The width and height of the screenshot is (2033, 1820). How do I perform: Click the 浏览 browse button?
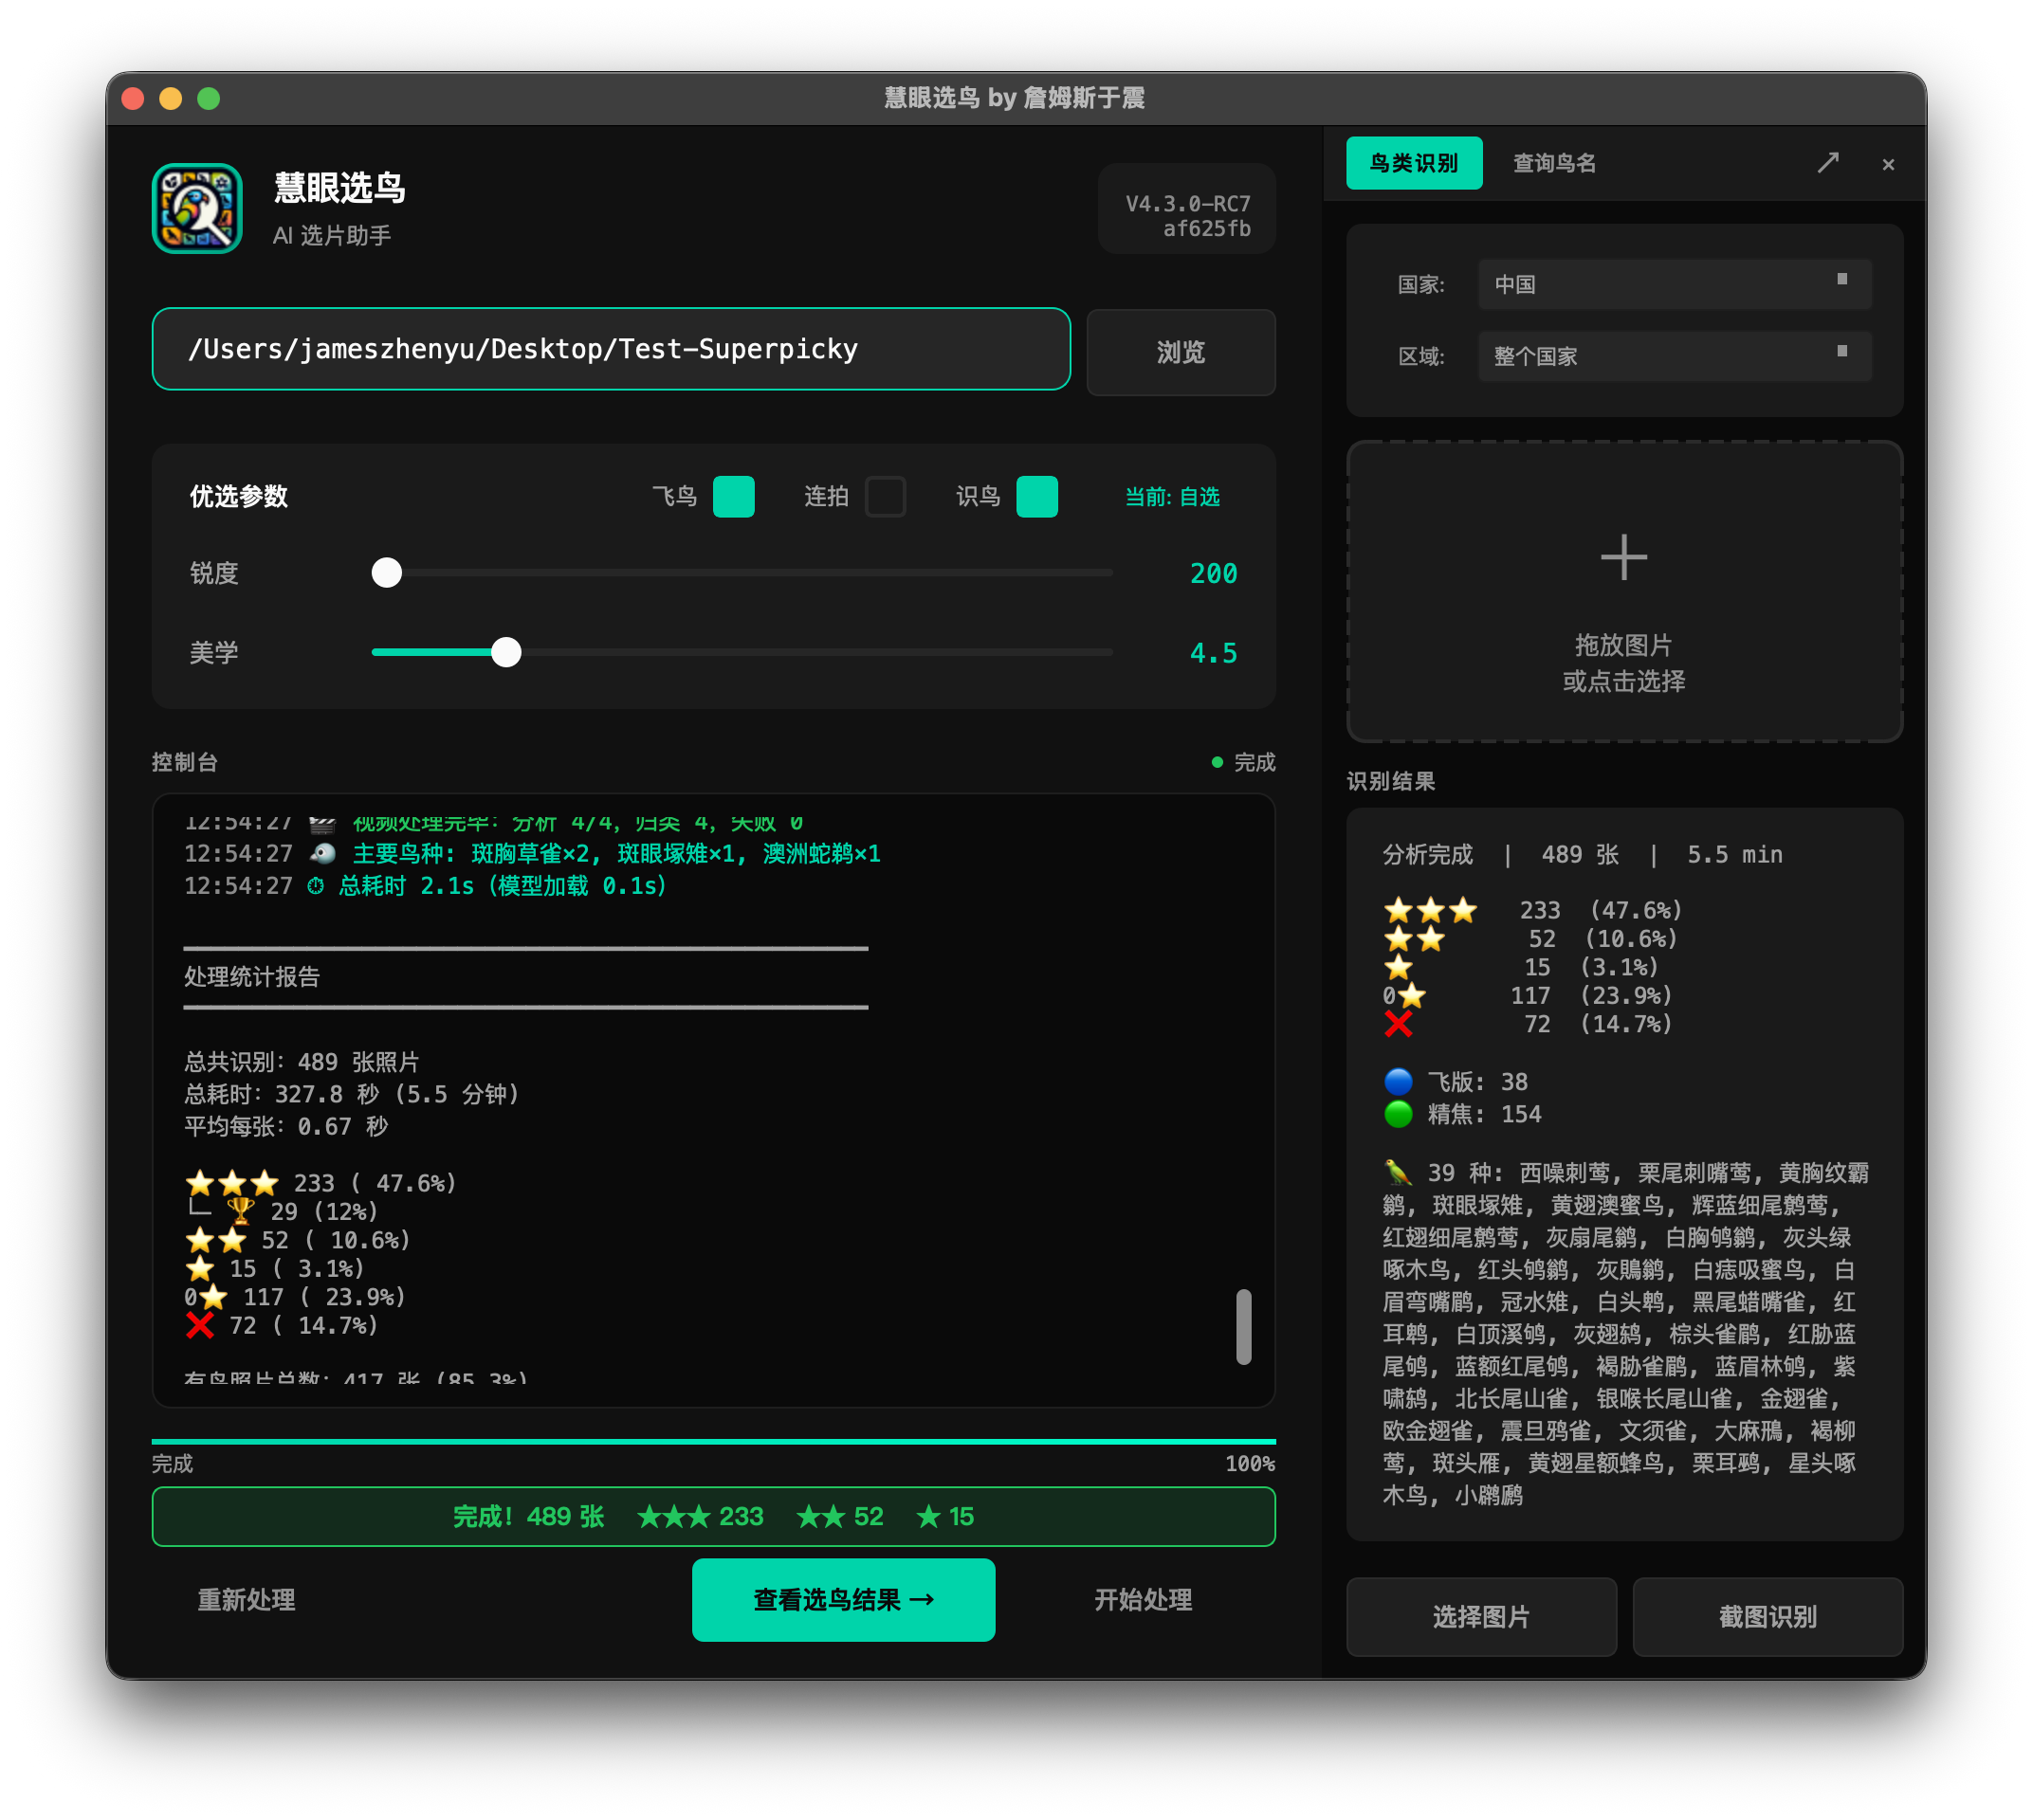pos(1181,352)
